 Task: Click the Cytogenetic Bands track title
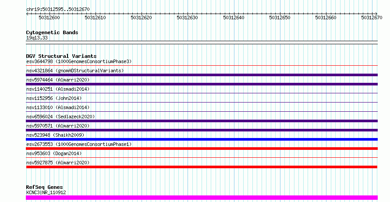pos(52,32)
